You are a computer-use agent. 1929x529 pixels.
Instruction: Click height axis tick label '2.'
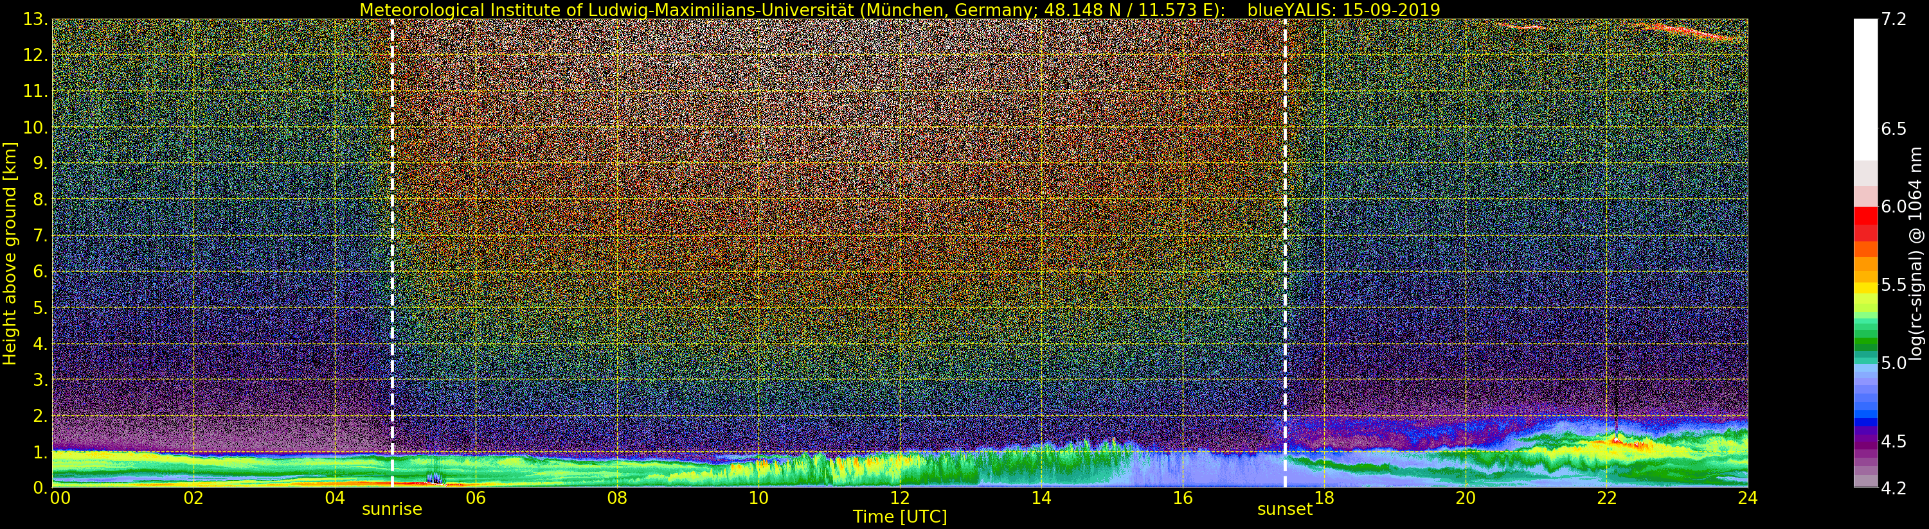click(40, 415)
